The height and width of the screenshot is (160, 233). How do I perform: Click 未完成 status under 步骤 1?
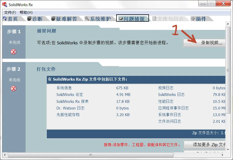point(14,42)
